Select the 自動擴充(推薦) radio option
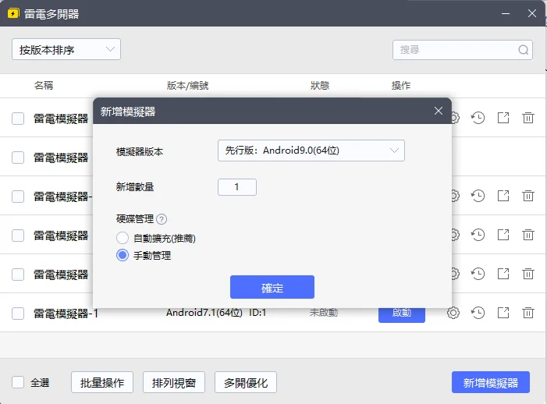547x404 pixels. click(123, 238)
